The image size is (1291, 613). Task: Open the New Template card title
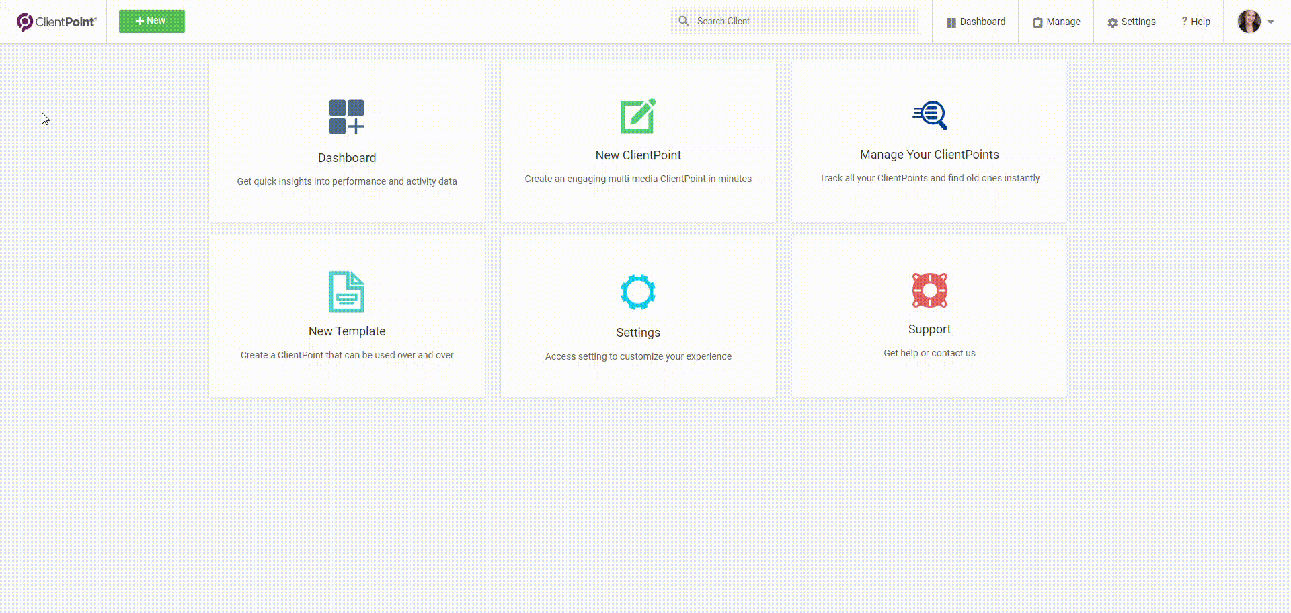[x=347, y=331]
